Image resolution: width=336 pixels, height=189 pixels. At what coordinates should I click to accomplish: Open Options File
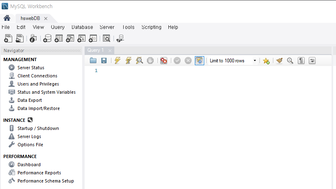tap(30, 145)
